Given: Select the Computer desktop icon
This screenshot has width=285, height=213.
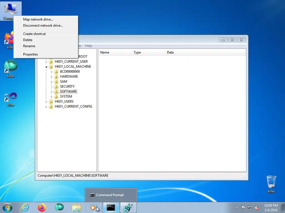Looking at the screenshot, I should click(11, 11).
